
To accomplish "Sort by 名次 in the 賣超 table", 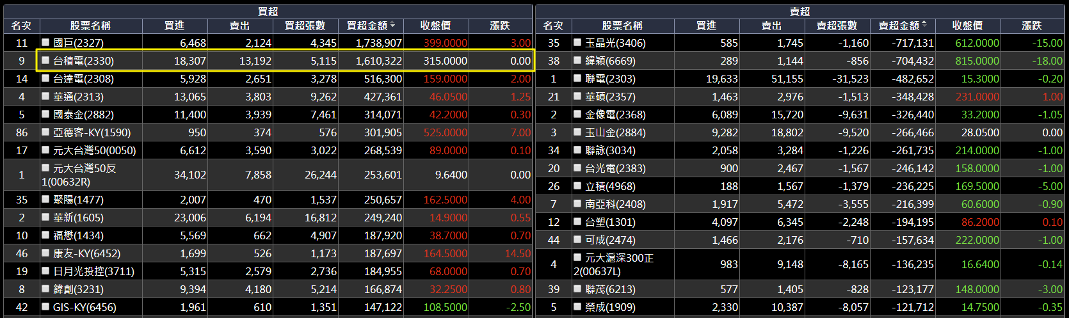I will click(554, 26).
